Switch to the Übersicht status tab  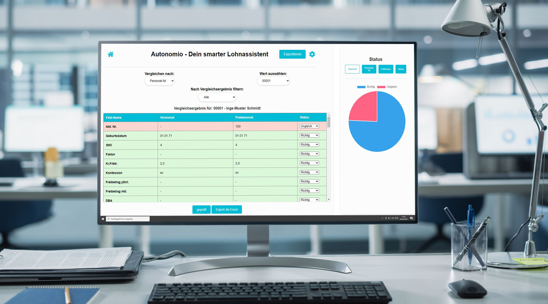(x=352, y=69)
